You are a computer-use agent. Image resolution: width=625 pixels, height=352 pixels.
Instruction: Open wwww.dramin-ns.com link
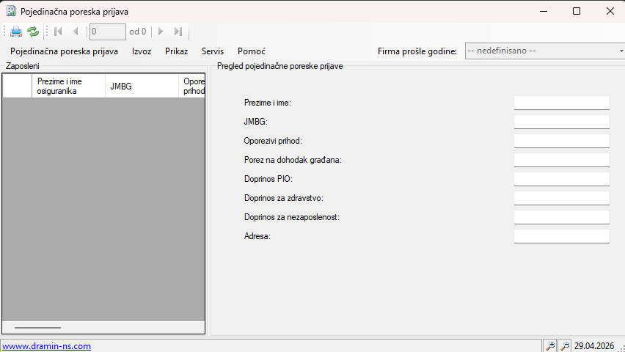click(47, 346)
